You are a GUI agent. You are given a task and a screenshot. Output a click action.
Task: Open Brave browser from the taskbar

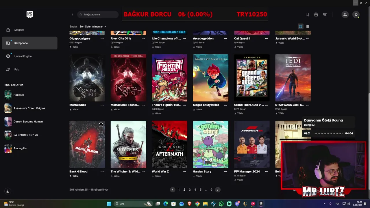[189, 204]
